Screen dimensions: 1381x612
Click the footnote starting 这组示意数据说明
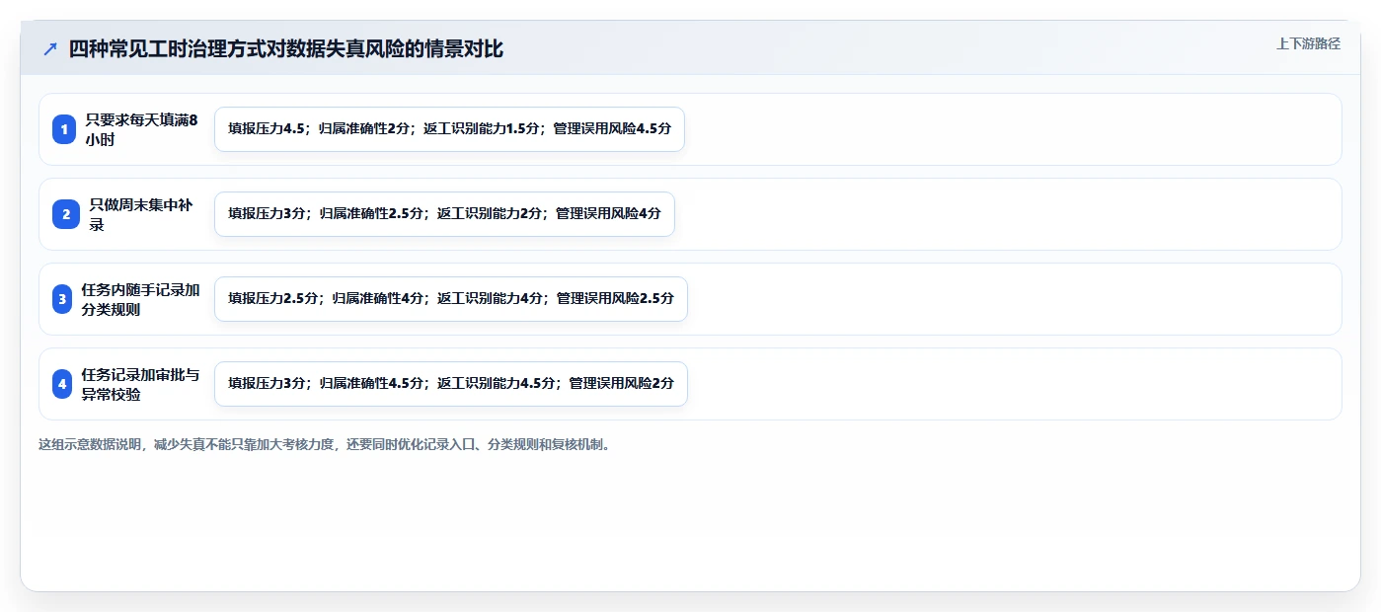325,445
